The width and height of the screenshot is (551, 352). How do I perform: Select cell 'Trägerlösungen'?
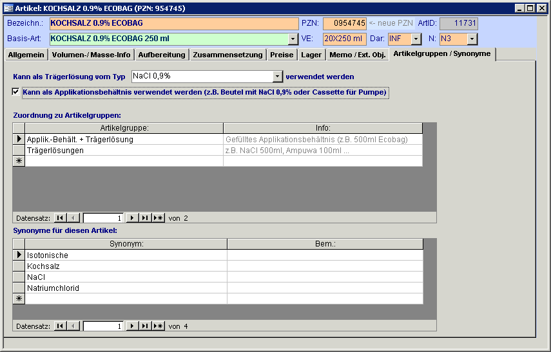click(124, 150)
